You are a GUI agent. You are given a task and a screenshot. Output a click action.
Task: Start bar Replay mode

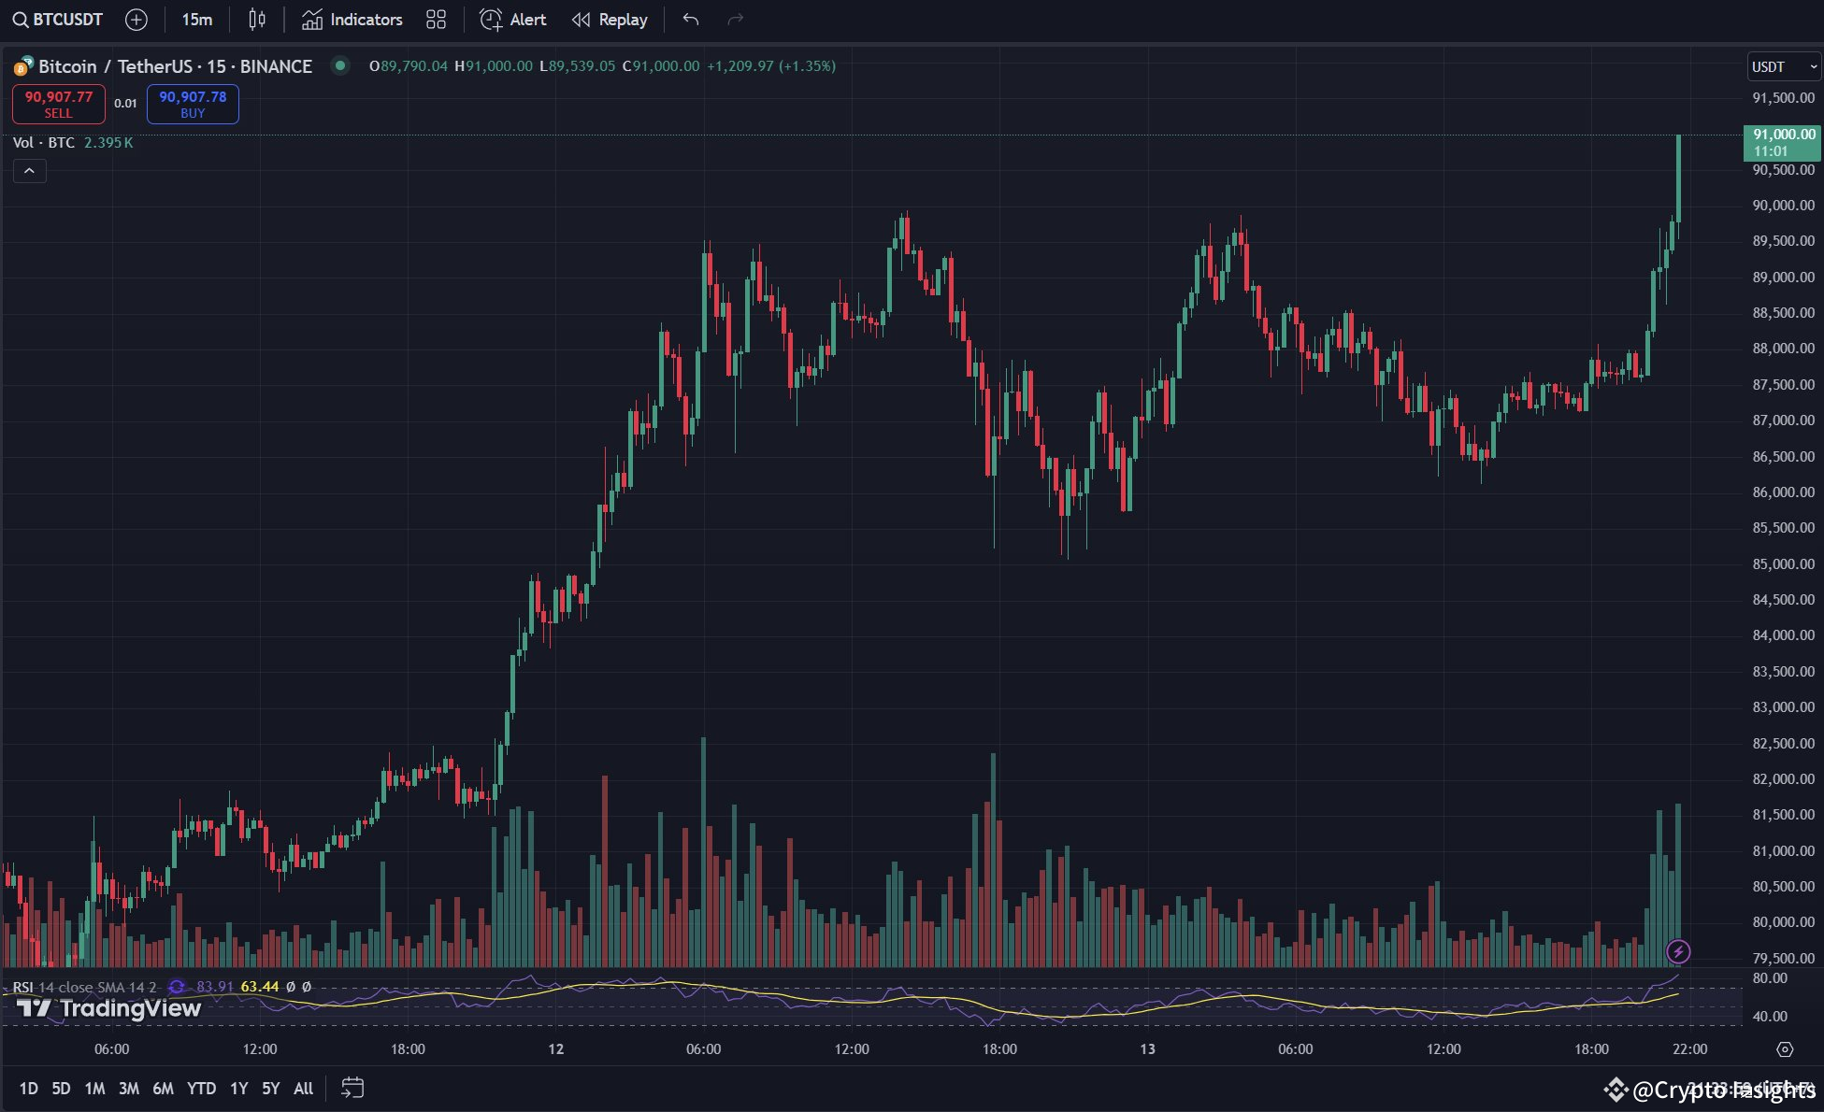pyautogui.click(x=609, y=19)
